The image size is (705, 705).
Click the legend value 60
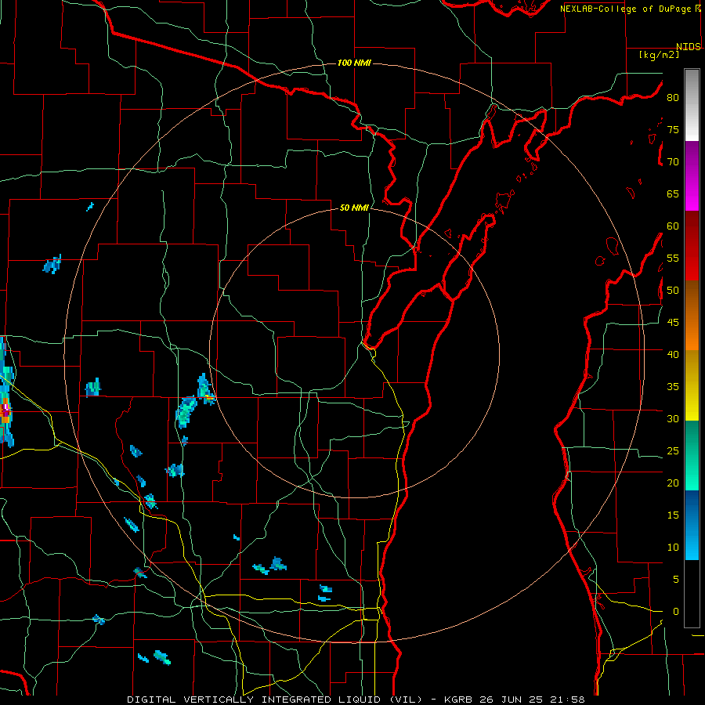coord(673,226)
